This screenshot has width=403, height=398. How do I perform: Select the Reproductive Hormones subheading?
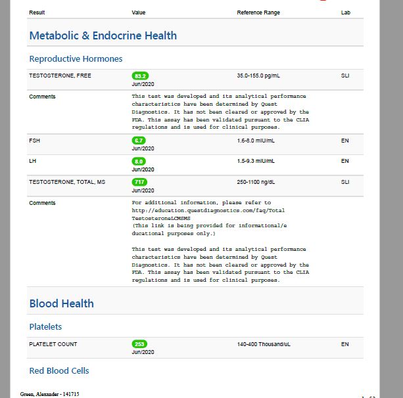point(76,59)
